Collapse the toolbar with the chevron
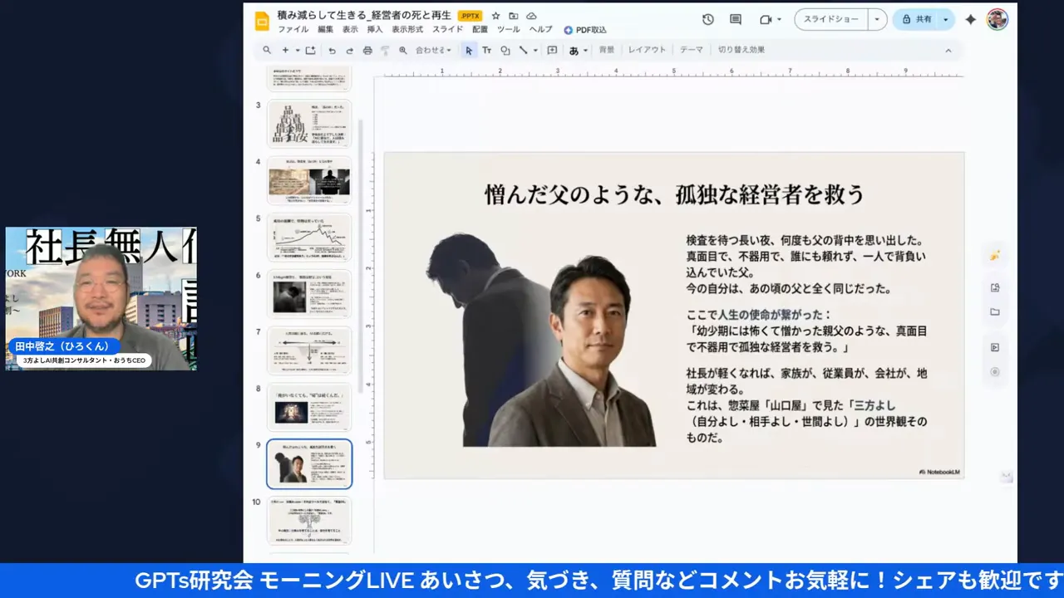Screen dimensions: 1064x598 click(x=948, y=50)
